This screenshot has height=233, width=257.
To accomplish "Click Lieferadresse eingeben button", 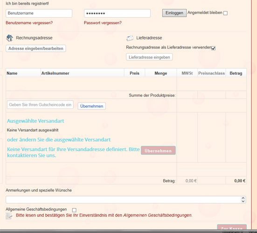I will 149,57.
